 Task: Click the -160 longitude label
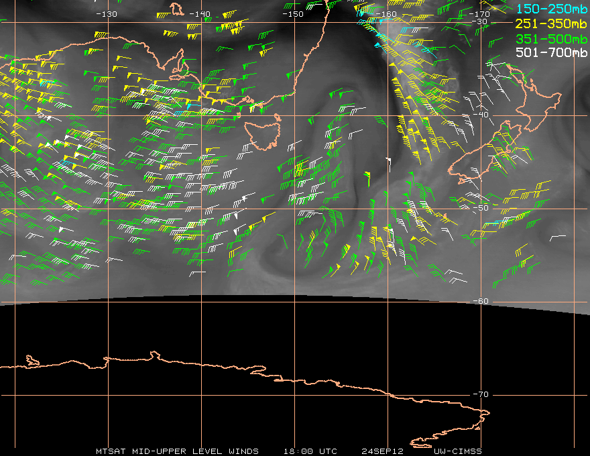(386, 14)
